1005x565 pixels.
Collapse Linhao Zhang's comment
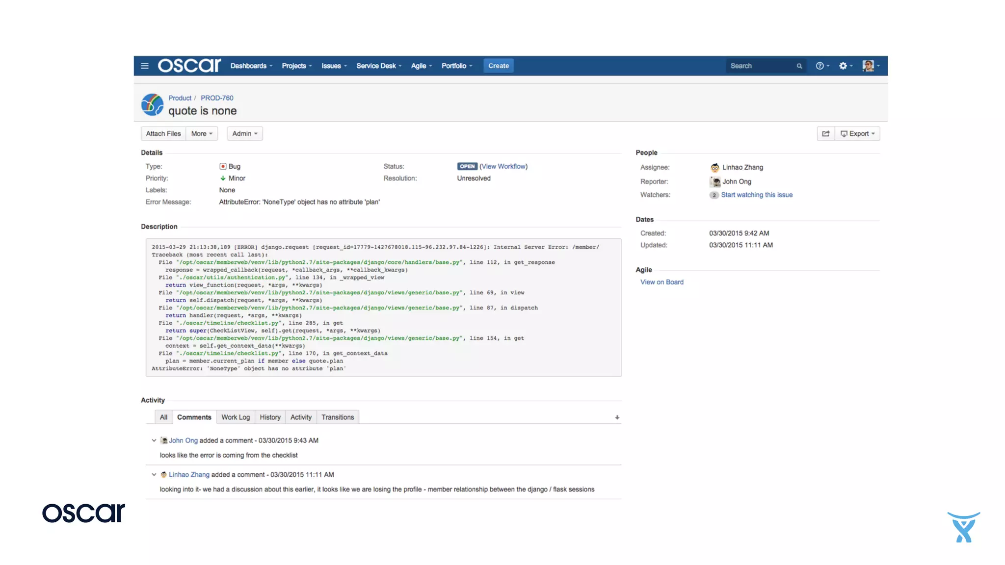pos(154,474)
